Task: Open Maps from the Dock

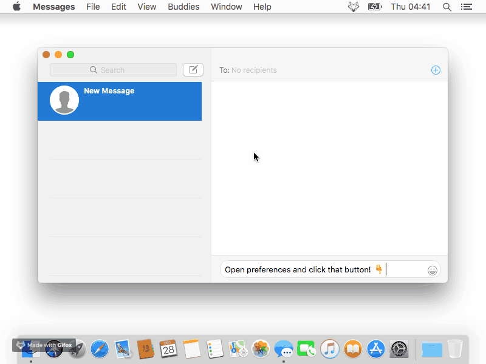Action: 238,349
